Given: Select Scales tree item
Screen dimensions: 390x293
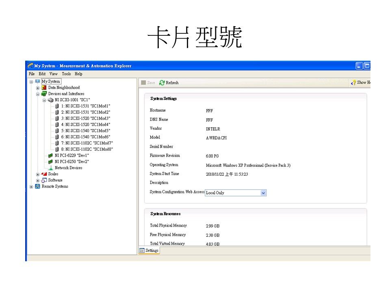Looking at the screenshot, I should (x=53, y=174).
